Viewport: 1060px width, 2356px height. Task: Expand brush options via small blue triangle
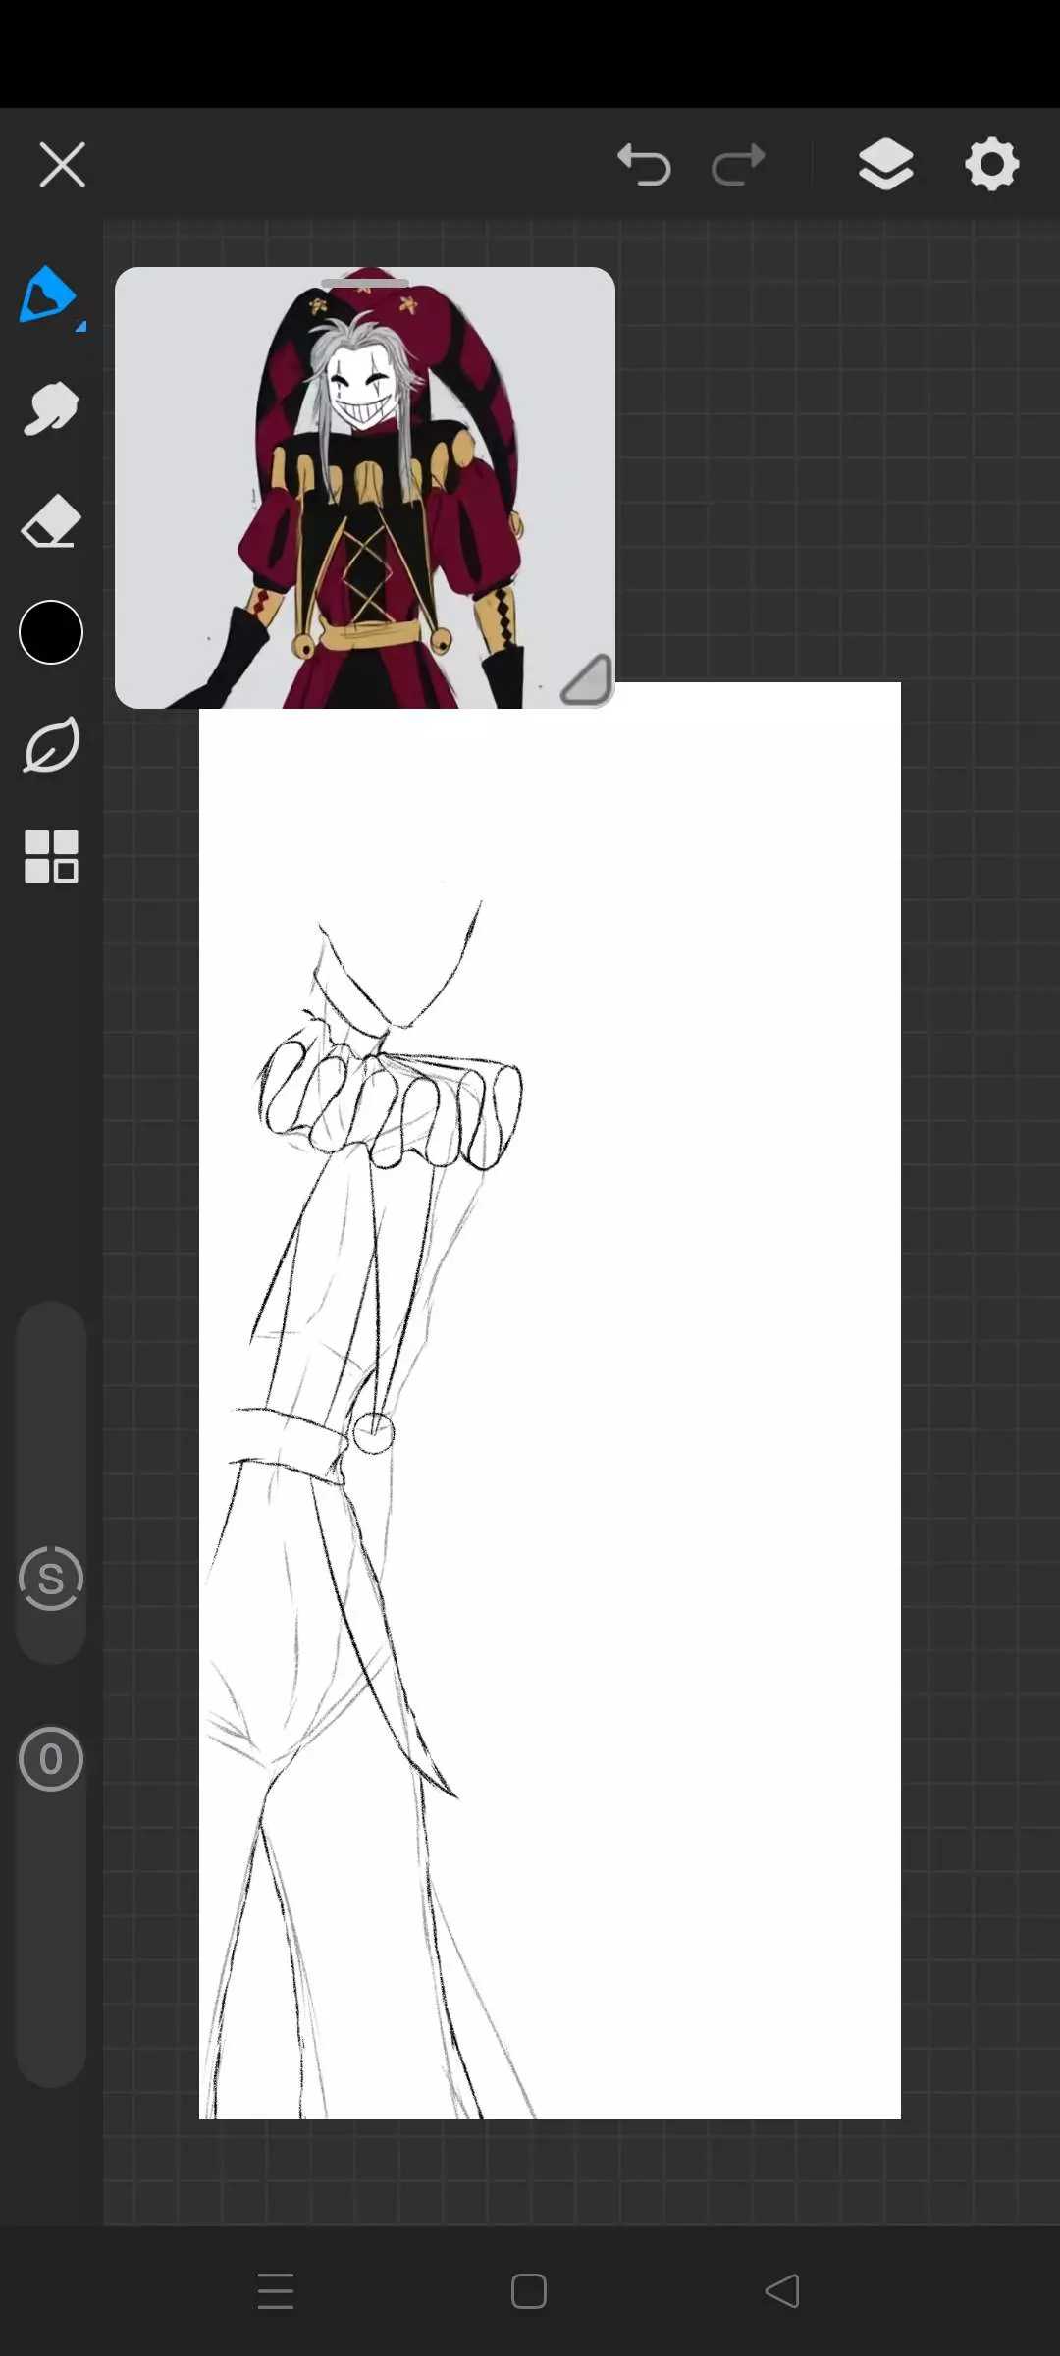(81, 326)
